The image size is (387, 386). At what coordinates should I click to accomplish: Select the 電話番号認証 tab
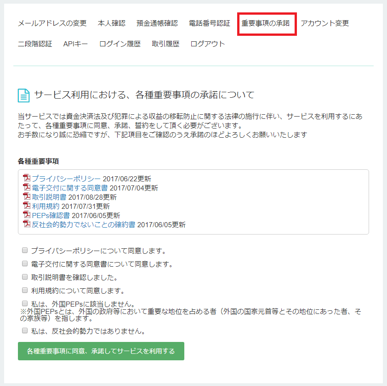tap(209, 23)
